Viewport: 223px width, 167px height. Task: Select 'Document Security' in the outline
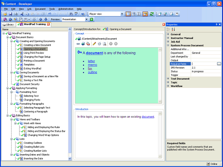point(30,84)
